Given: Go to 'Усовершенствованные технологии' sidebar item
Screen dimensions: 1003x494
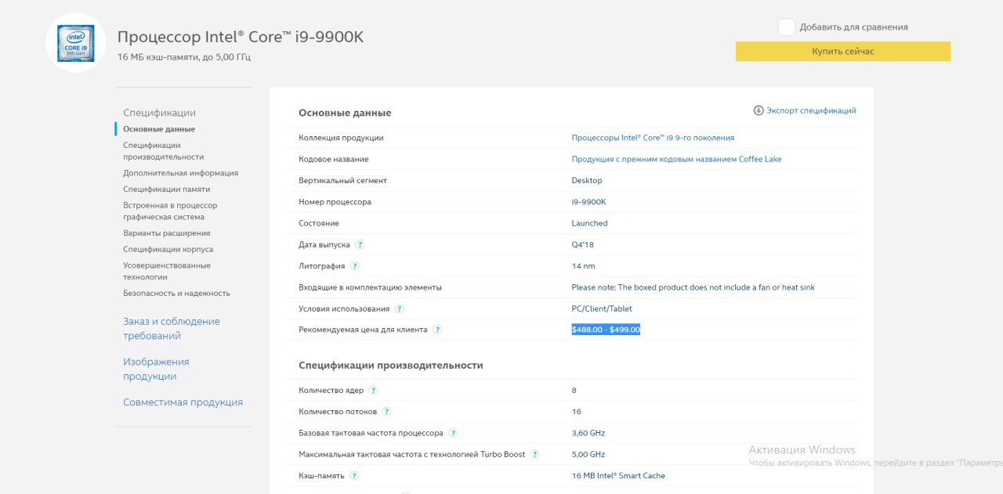Looking at the screenshot, I should [x=167, y=271].
